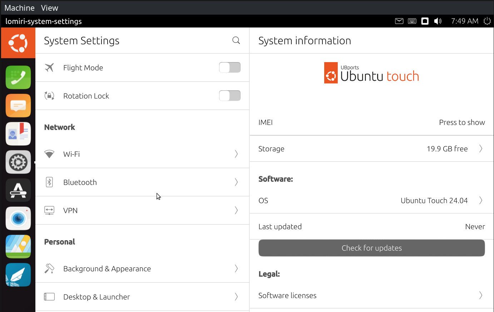Open the Gallery app from the launcher
494x312 pixels.
tap(18, 247)
